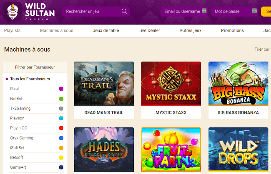The height and width of the screenshot is (174, 271).
Task: Click the Oryx Gaming blue color swatch
Action: pyautogui.click(x=61, y=138)
